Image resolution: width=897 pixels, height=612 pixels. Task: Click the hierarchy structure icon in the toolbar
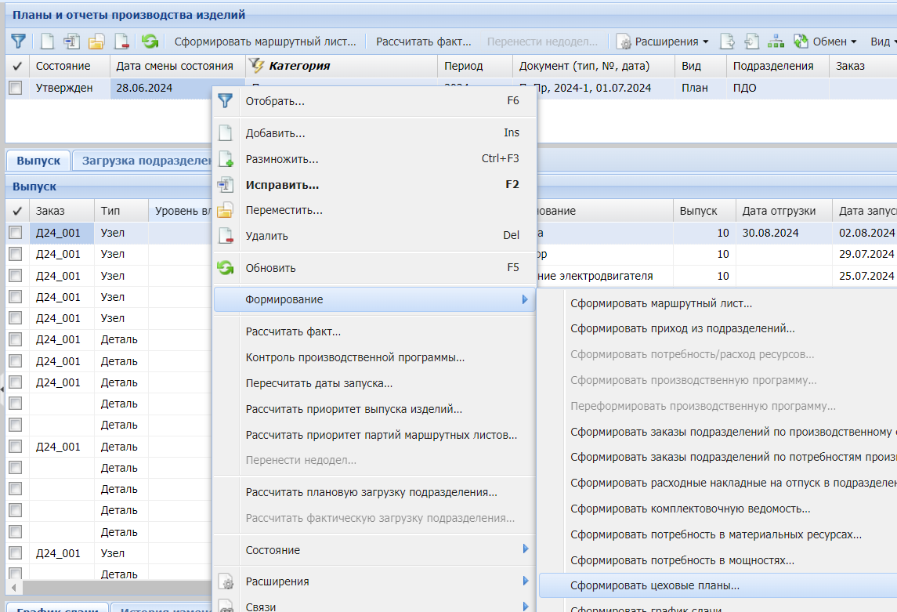pos(776,42)
